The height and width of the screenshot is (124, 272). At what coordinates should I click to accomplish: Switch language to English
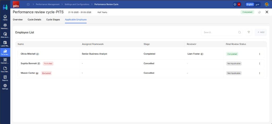coord(250,4)
